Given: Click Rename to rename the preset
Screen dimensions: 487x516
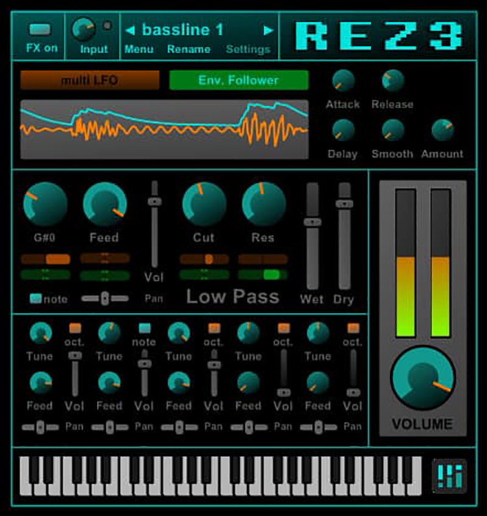Looking at the screenshot, I should click(x=189, y=50).
